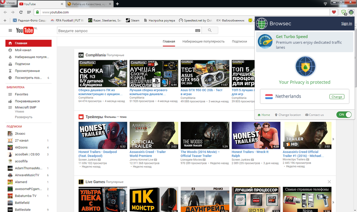Open the Razer, Steelseries bookmark
Viewport: 357px width, 212px height.
[105, 20]
